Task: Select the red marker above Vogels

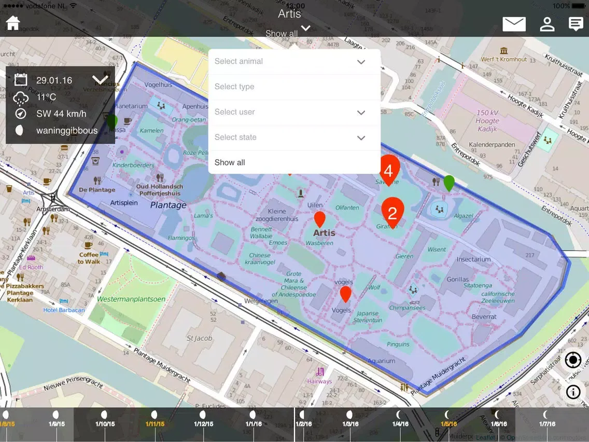Action: [346, 294]
